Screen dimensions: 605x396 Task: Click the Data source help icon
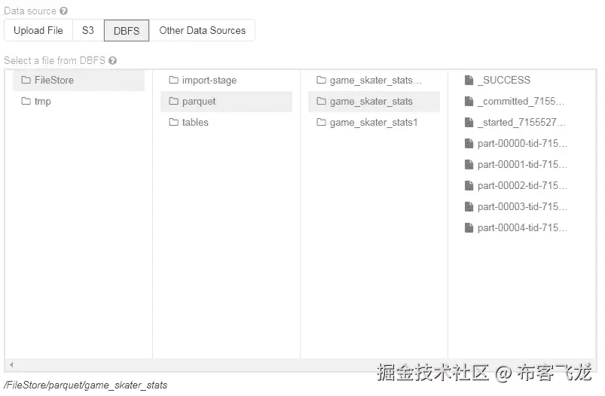(63, 11)
